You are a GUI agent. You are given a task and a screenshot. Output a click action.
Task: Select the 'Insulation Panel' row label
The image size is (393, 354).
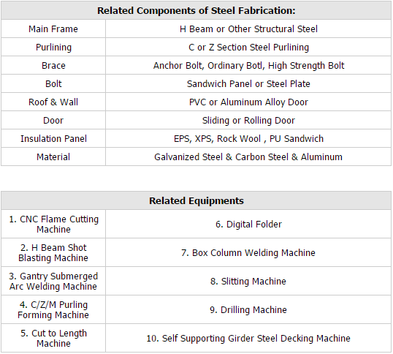[53, 139]
